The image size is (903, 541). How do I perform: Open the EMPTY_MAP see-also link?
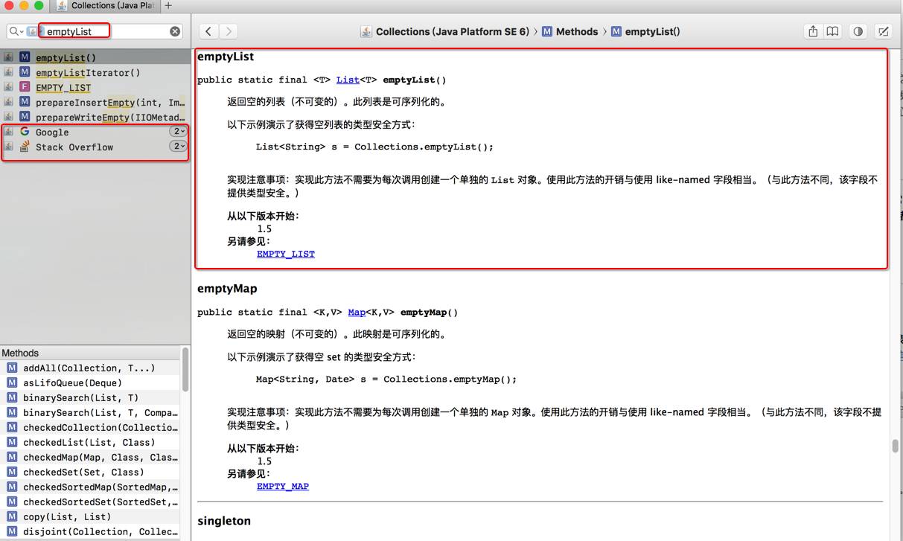283,486
